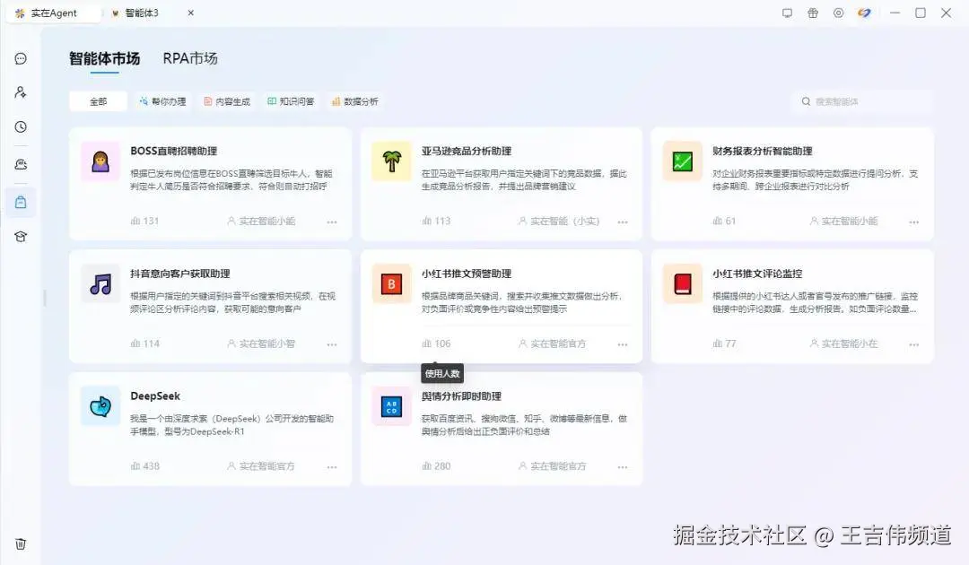Open BOSS直聘招聘助理 title
The image size is (969, 565).
click(174, 151)
